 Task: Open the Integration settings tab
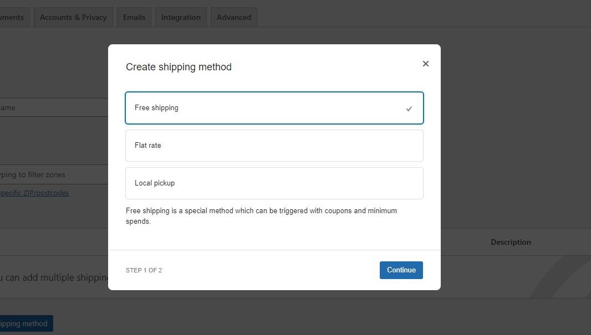pos(181,17)
